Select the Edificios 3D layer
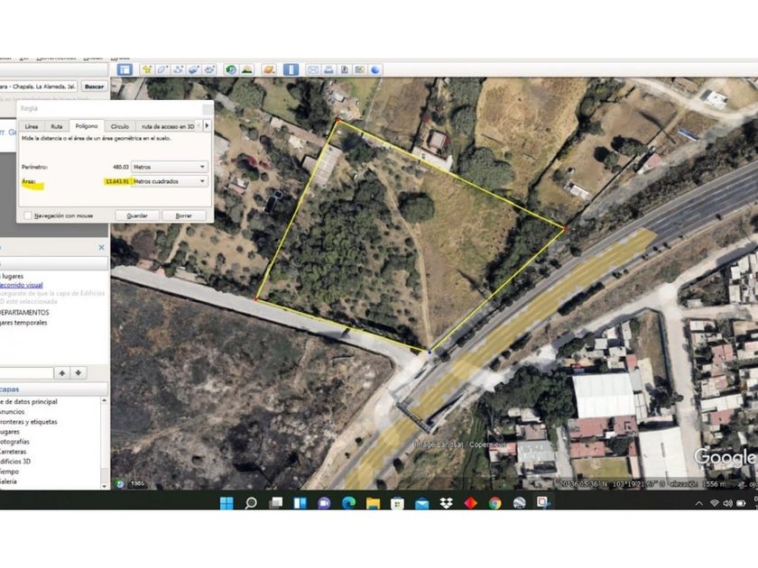Screen dimensions: 758x568 [x=15, y=462]
